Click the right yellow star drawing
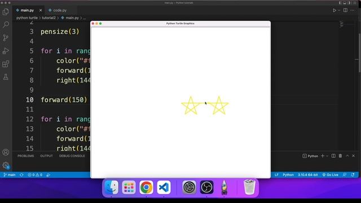Screen dimensions: 361x203 (x=219, y=105)
